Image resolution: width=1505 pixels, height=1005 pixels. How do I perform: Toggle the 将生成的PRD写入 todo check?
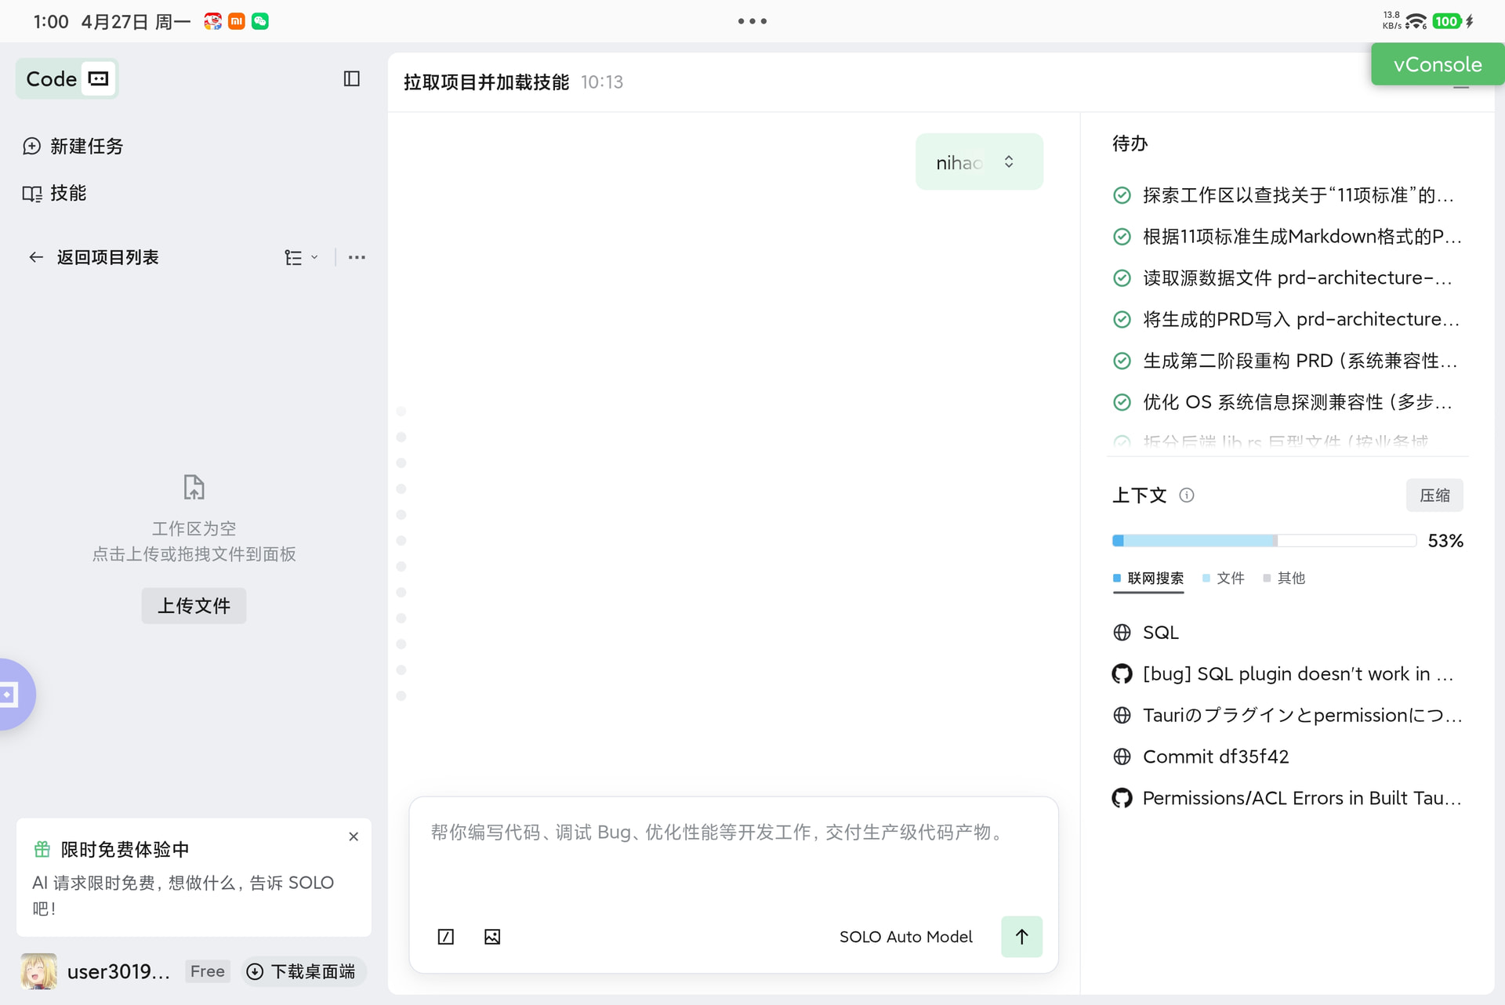pos(1122,320)
